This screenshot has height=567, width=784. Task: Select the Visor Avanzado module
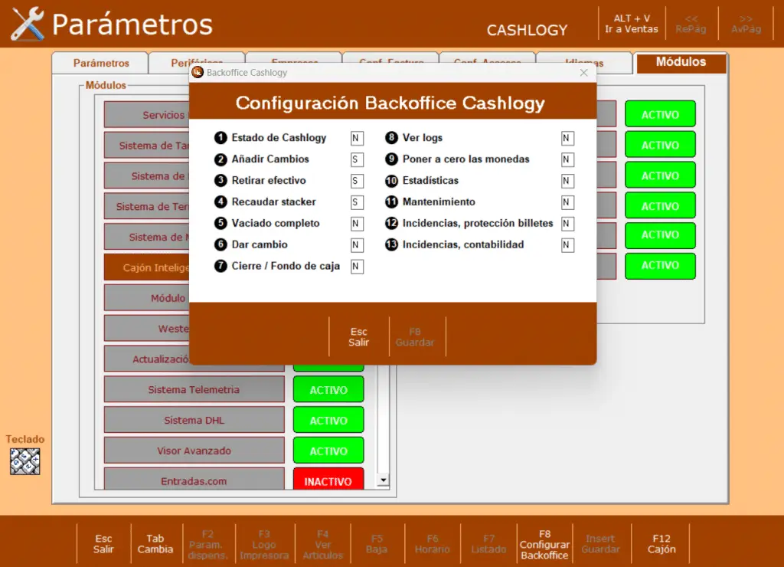pyautogui.click(x=194, y=451)
